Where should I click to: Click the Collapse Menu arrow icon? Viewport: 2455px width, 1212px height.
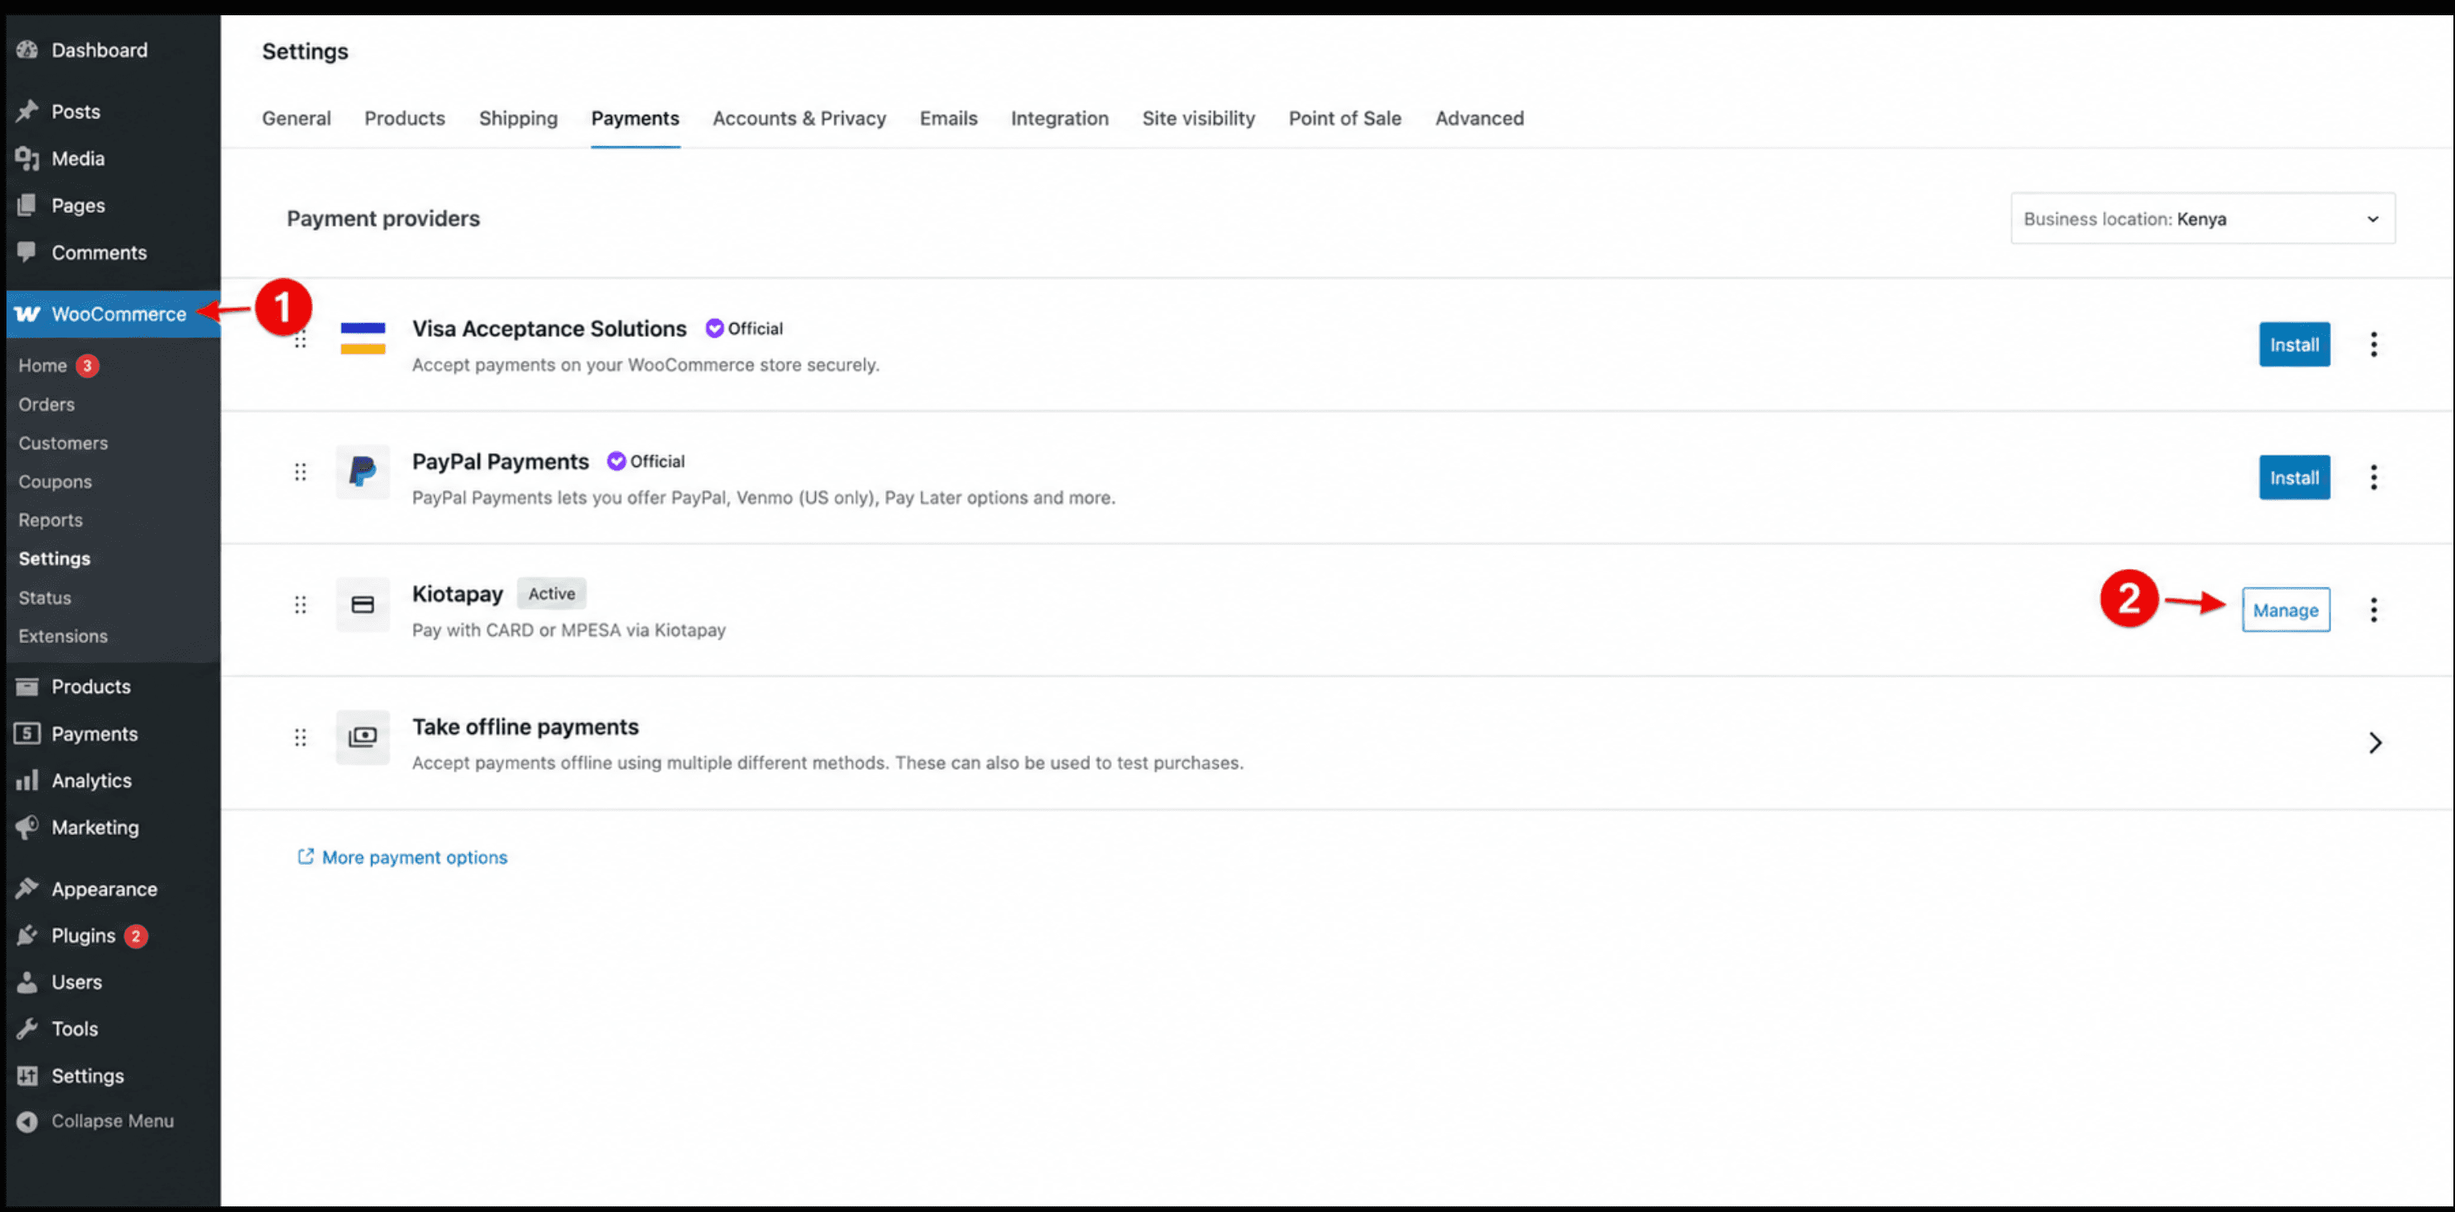pyautogui.click(x=27, y=1121)
